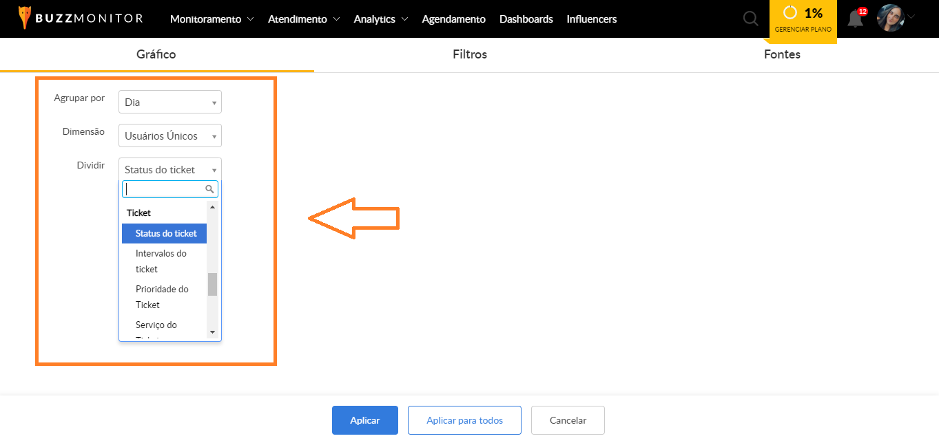Switch to the Filtros tab
Viewport: 939px width, 445px height.
[470, 54]
